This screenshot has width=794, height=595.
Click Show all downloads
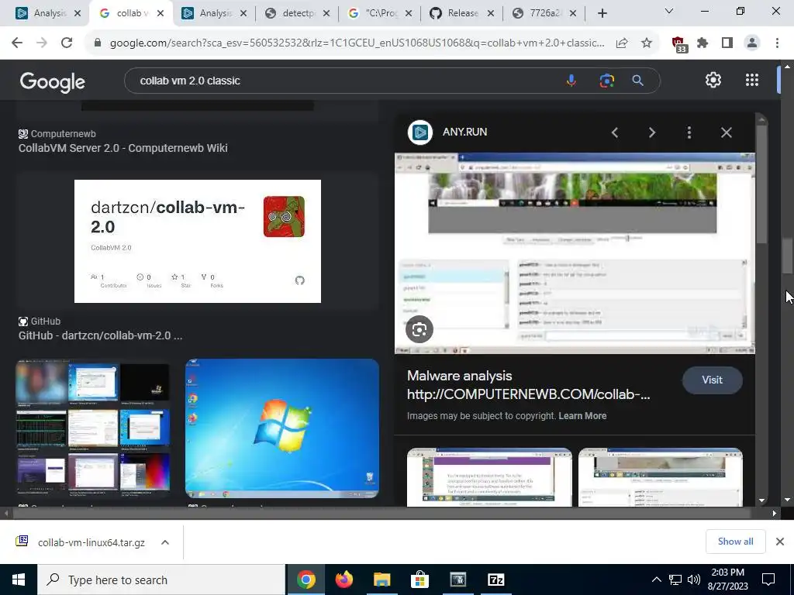click(735, 542)
